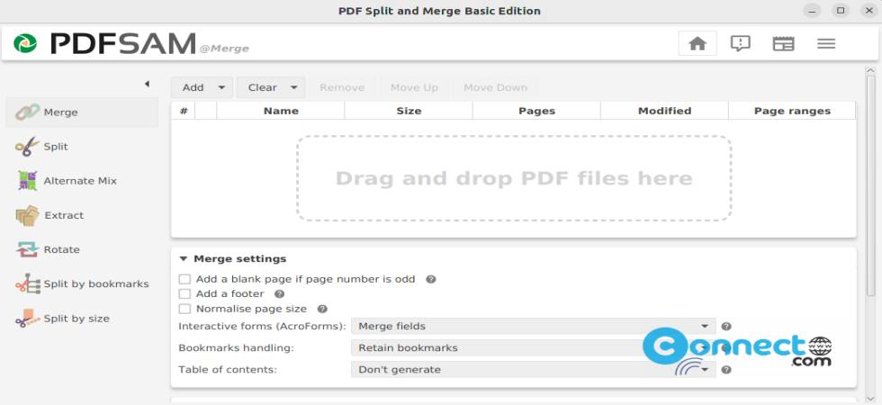Open the Interactive forms Merge fields dropdown

[x=533, y=326]
